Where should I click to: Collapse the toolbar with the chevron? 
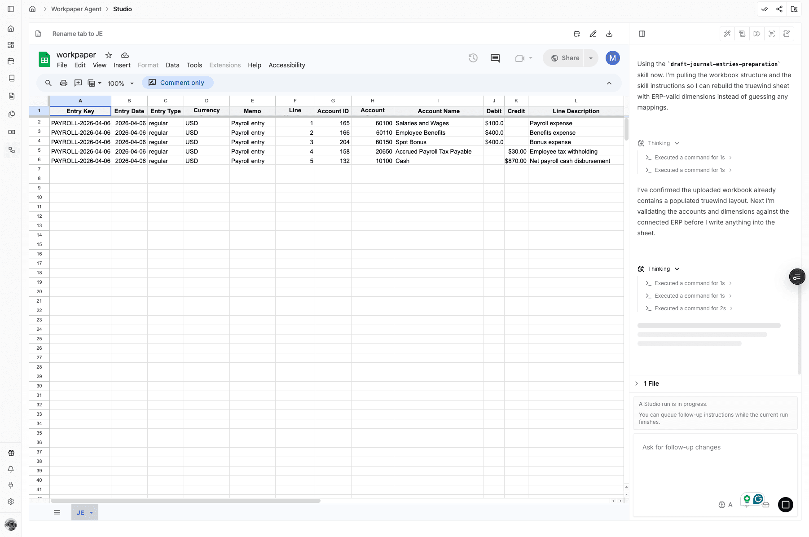(x=609, y=83)
